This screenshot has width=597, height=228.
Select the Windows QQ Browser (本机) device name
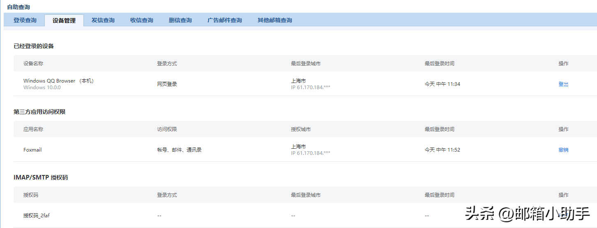(x=58, y=81)
